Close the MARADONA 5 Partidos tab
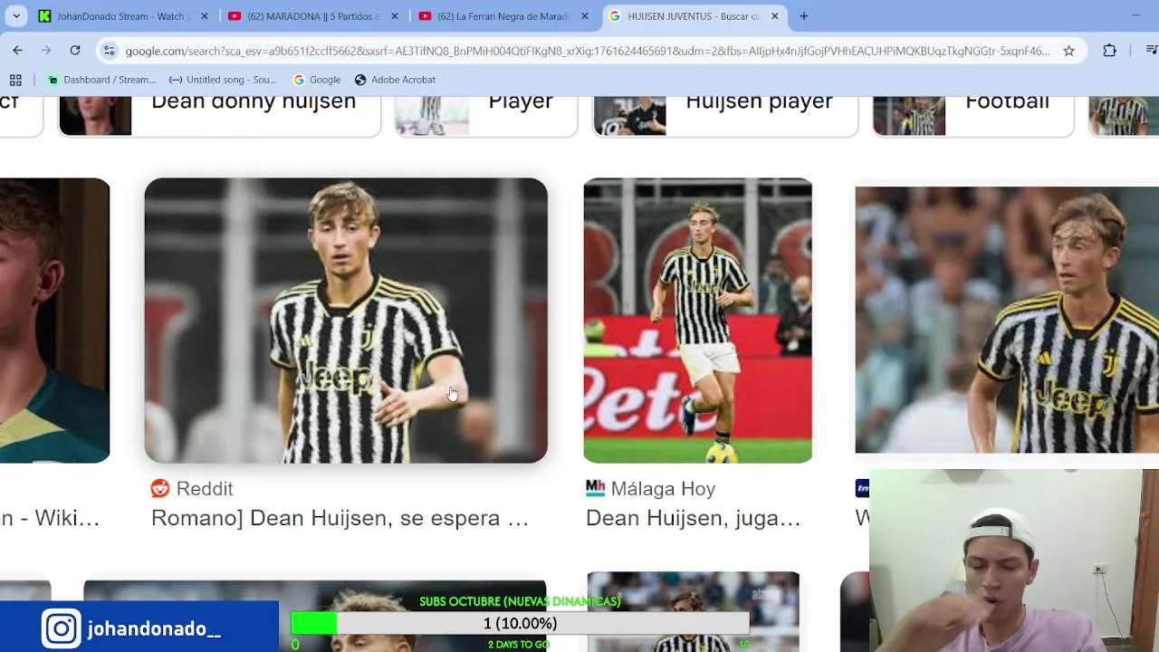1159x652 pixels. [x=395, y=15]
